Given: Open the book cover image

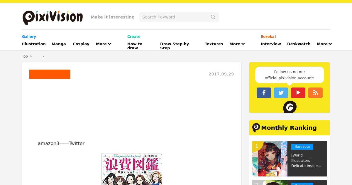Looking at the screenshot, I should pos(132,169).
